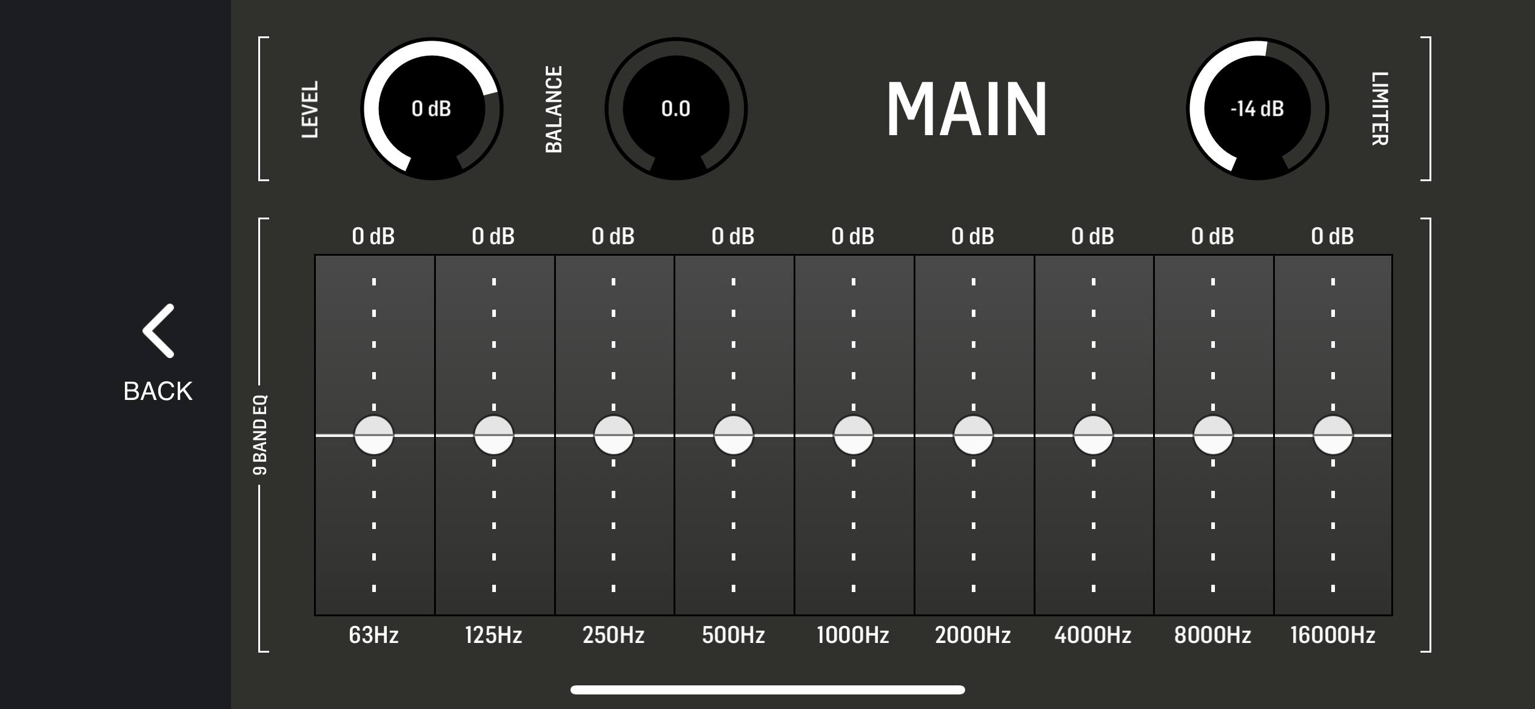Click the BACK chevron arrow icon
The image size is (1535, 709).
(x=159, y=331)
